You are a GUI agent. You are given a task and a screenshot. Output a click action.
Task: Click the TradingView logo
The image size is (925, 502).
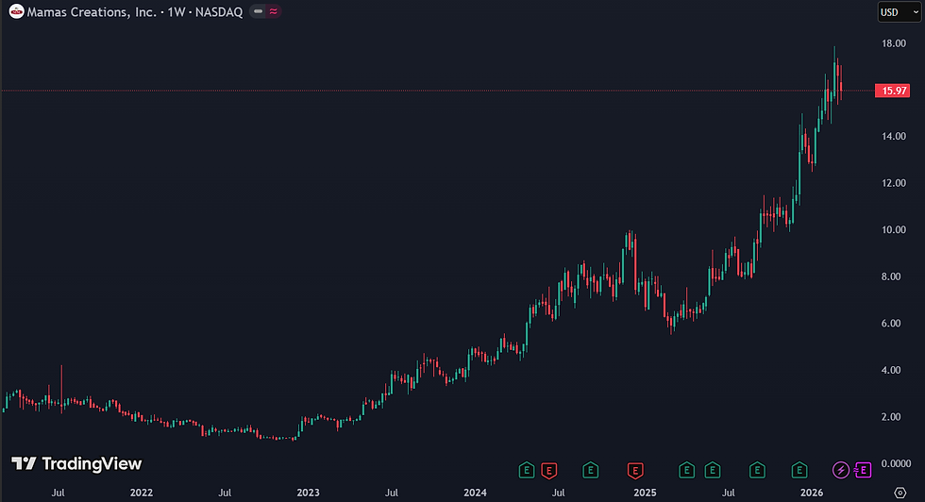coord(76,463)
